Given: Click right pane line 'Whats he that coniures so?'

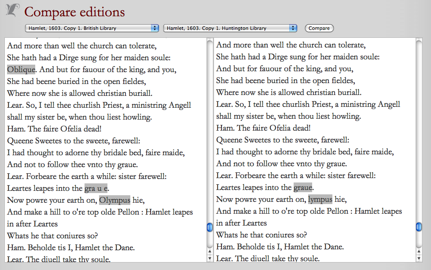Looking at the screenshot, I should click(262, 235).
